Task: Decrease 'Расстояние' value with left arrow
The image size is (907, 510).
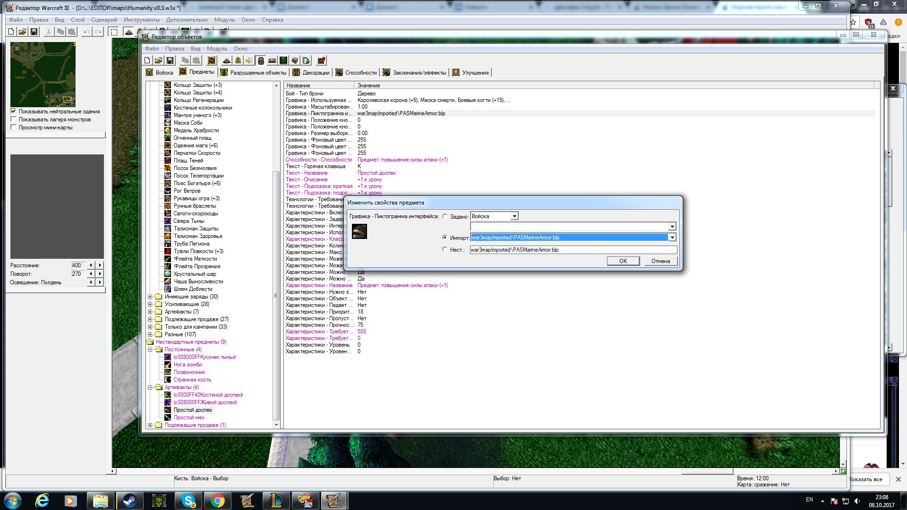Action: click(x=91, y=265)
